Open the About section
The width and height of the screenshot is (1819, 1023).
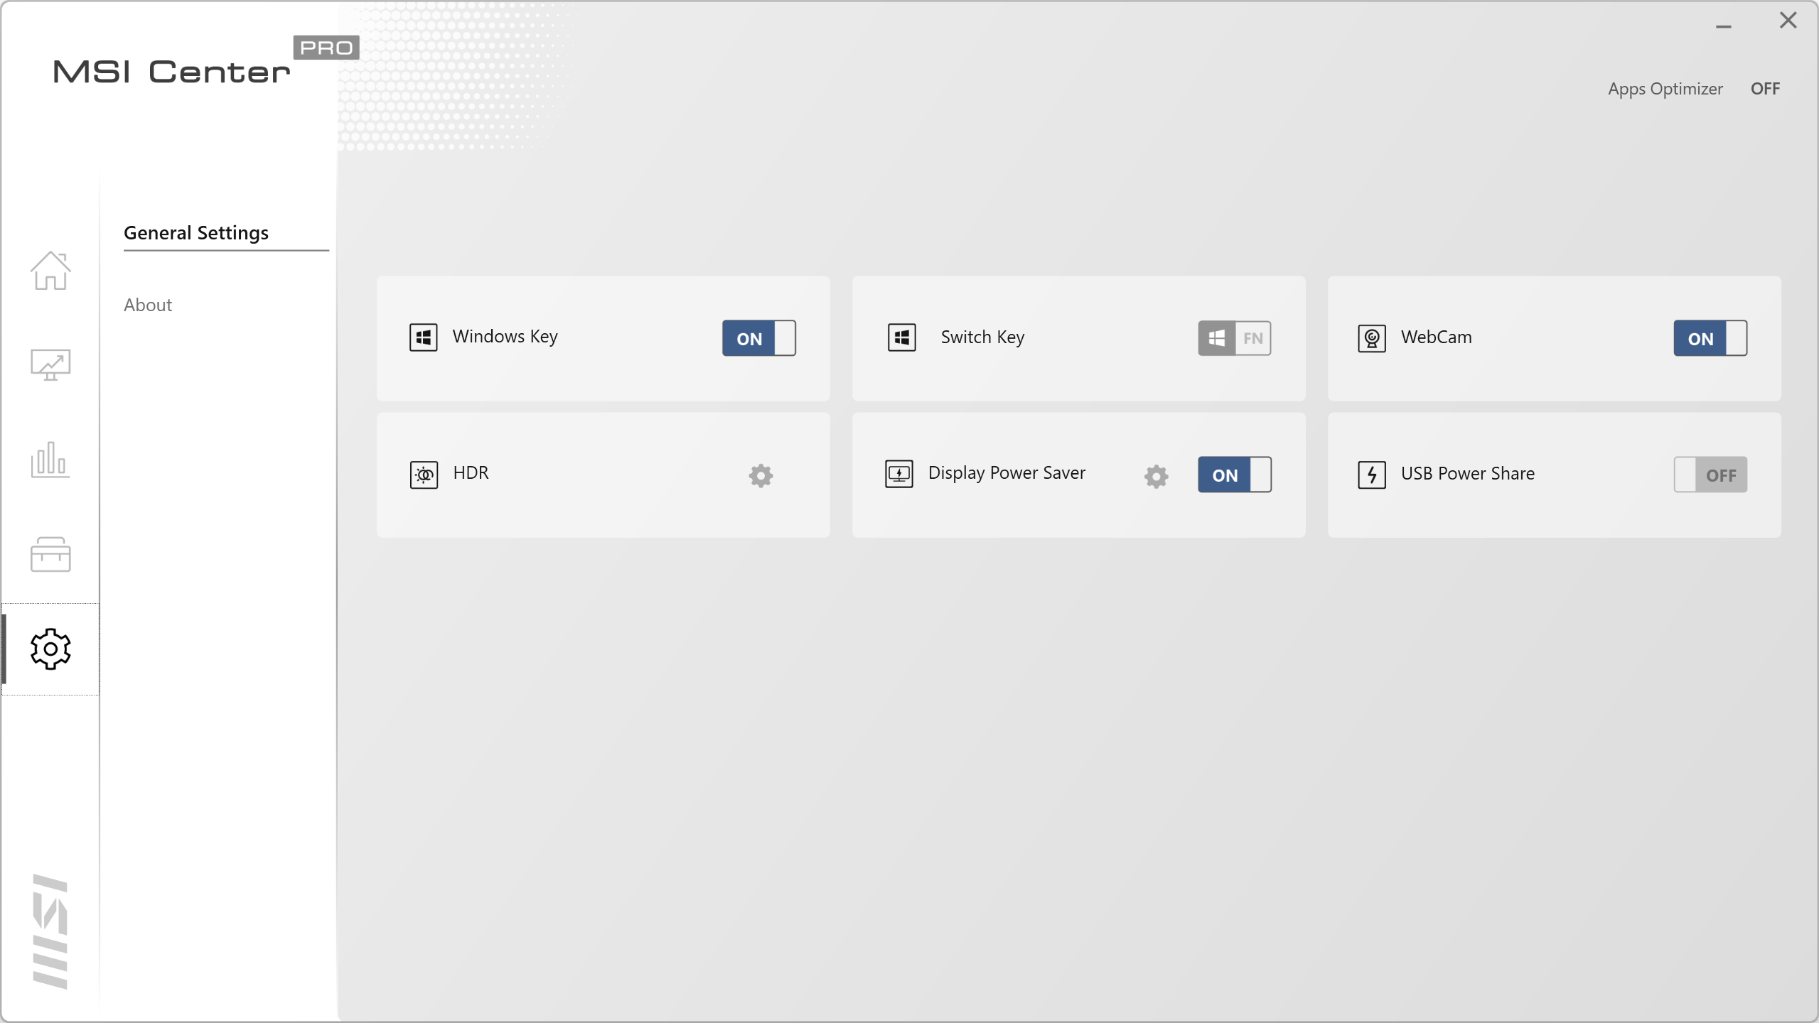pos(148,305)
